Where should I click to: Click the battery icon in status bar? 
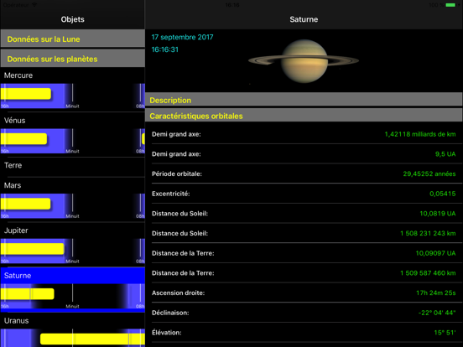coord(450,5)
